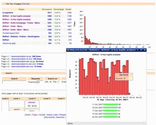Click the Pages column header

[21, 9]
